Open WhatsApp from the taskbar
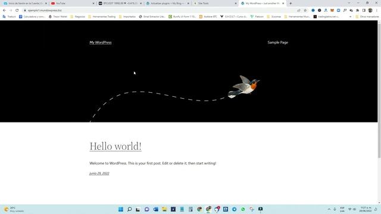The height and width of the screenshot is (214, 381). (243, 209)
